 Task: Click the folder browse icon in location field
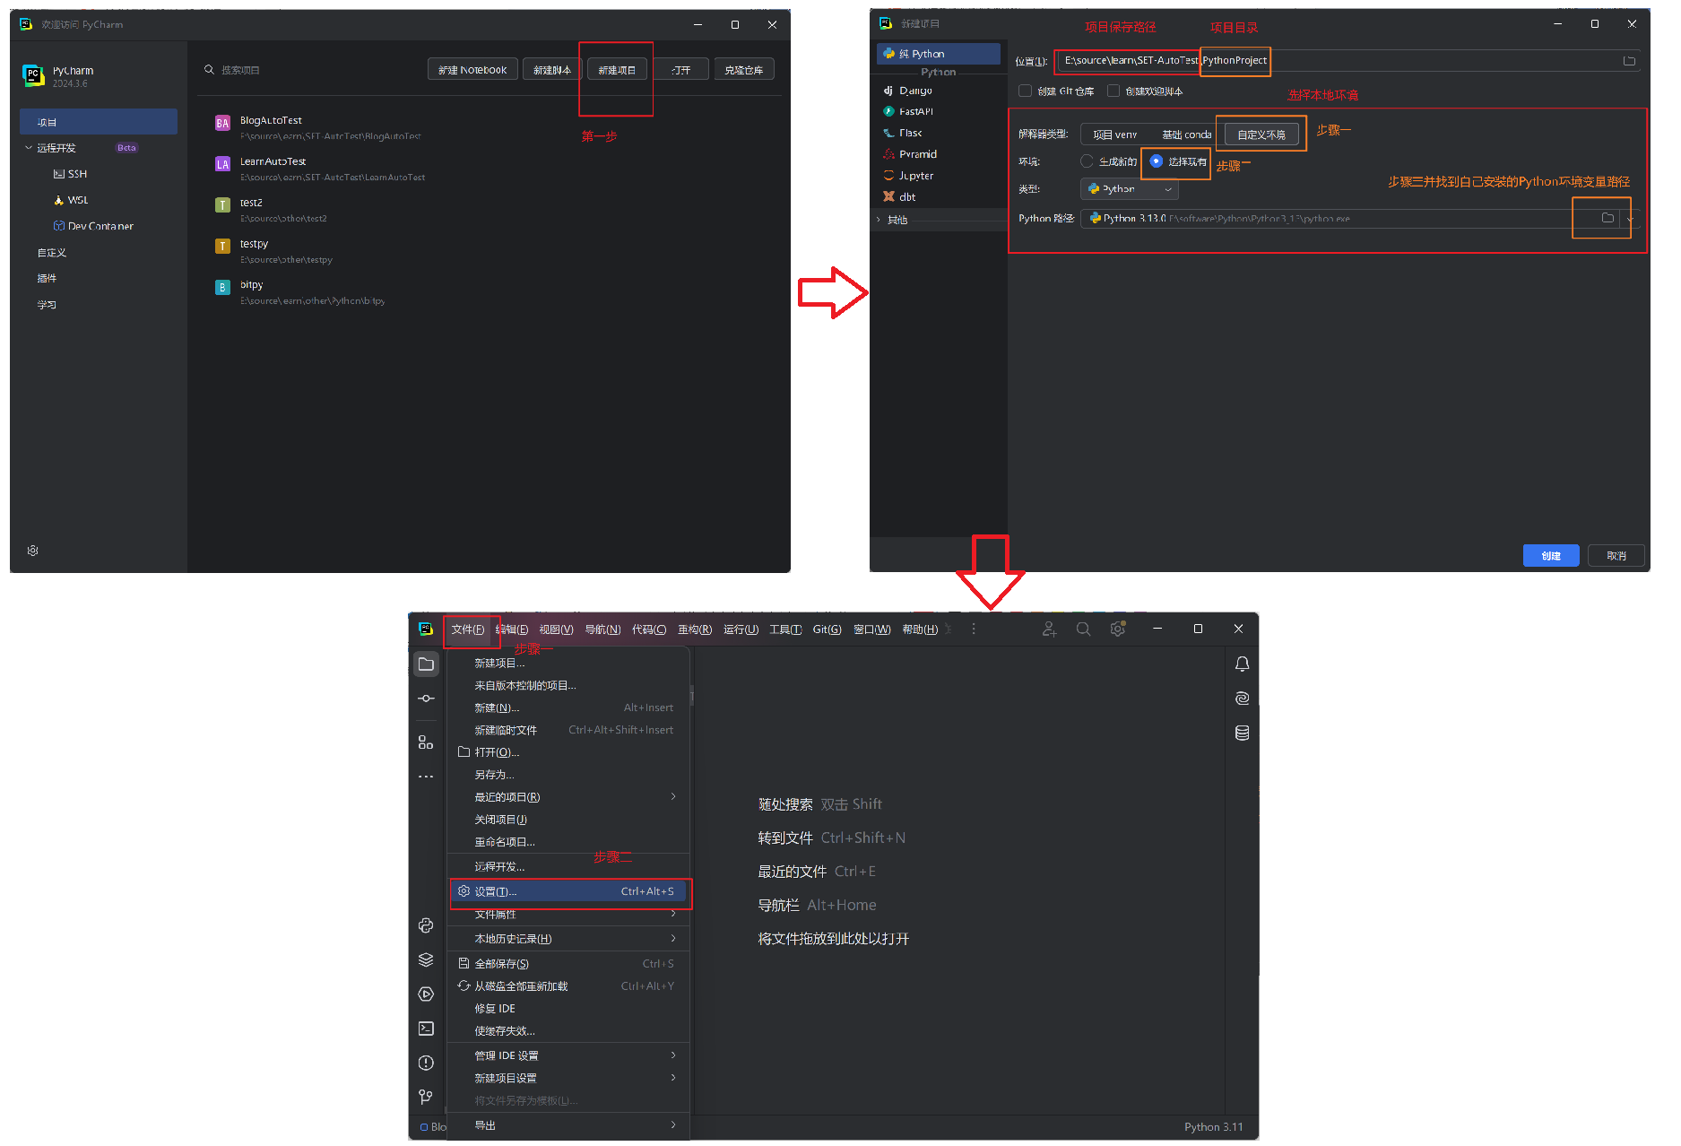pyautogui.click(x=1629, y=61)
